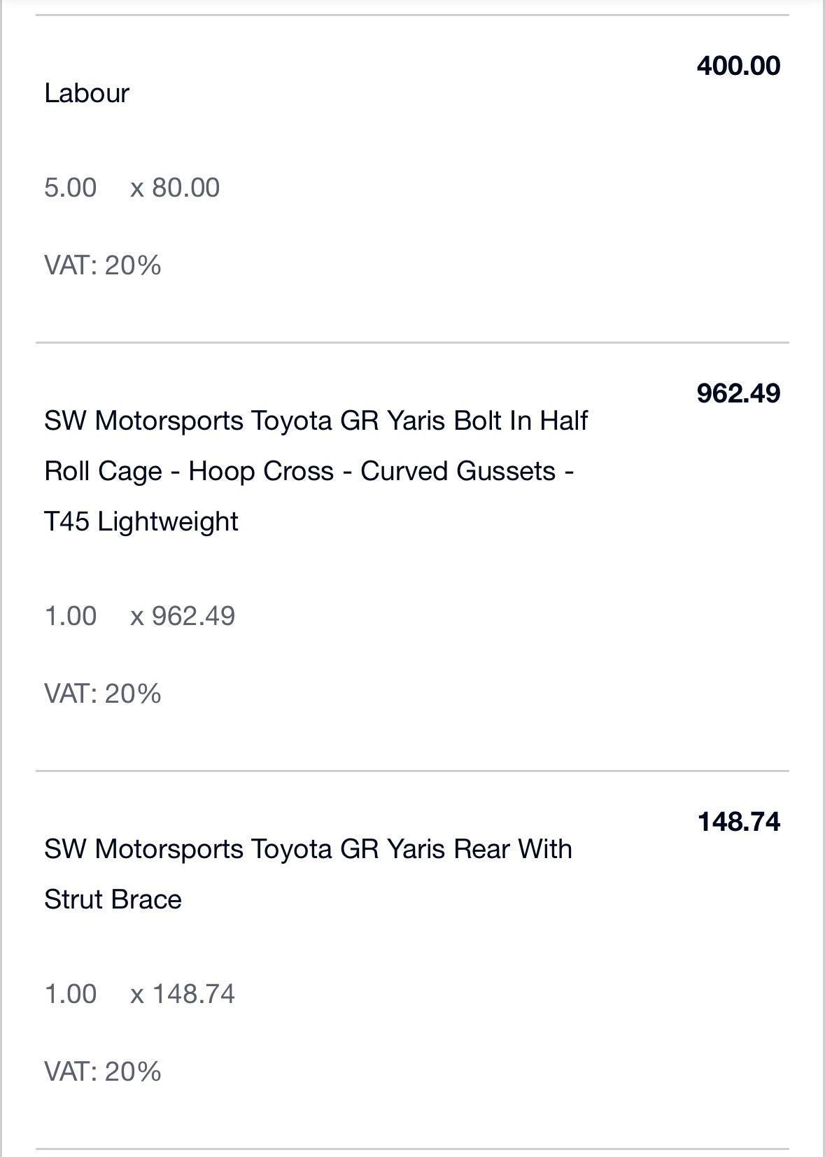
Task: Select the strut brace VAT: 20% text
Action: click(103, 1072)
